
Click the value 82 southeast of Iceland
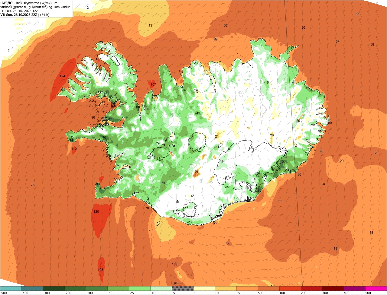pos(280,201)
